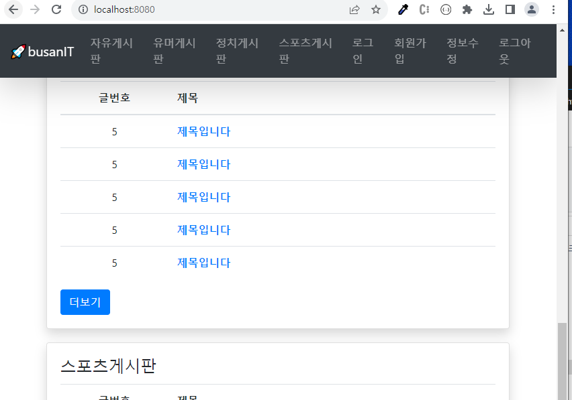Screen dimensions: 572x400
Task: Open Chrome three-dot menu
Action: point(553,9)
